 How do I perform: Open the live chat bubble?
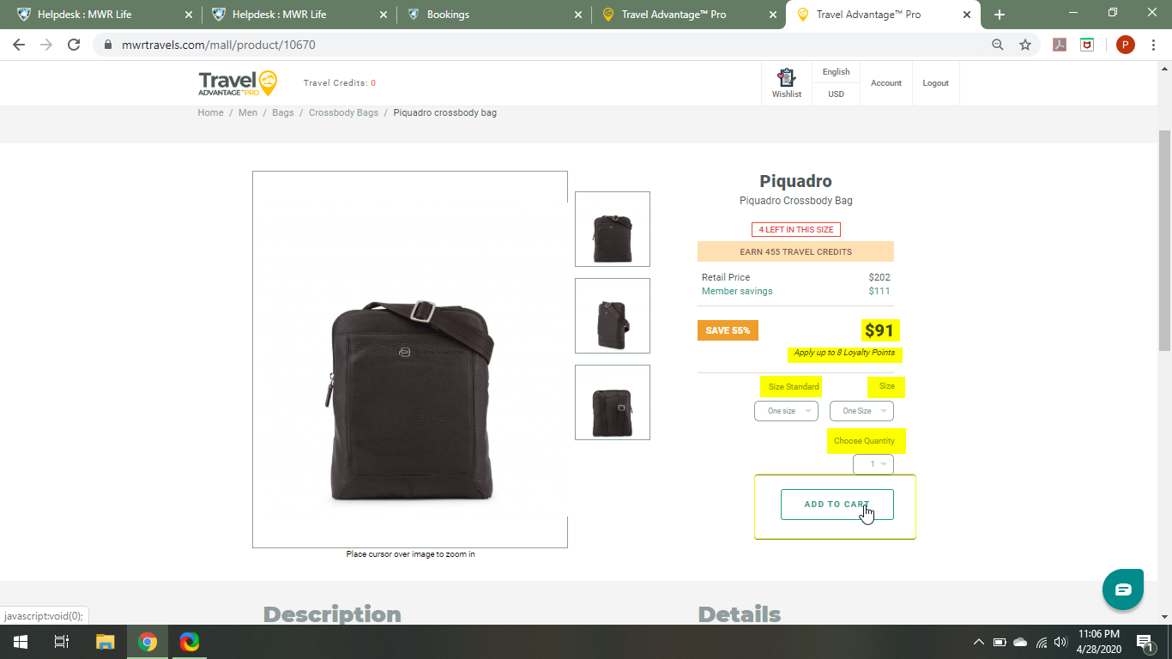pos(1123,589)
